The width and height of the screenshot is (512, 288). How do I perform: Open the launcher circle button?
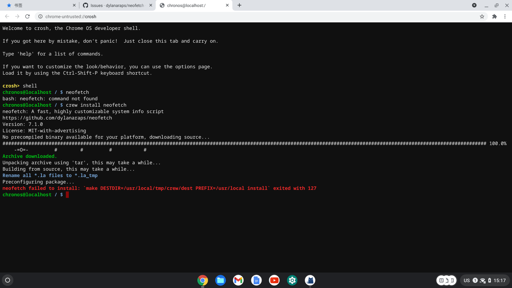8,280
